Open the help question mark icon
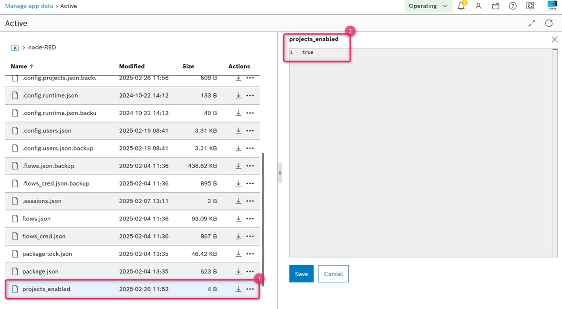 coord(512,6)
